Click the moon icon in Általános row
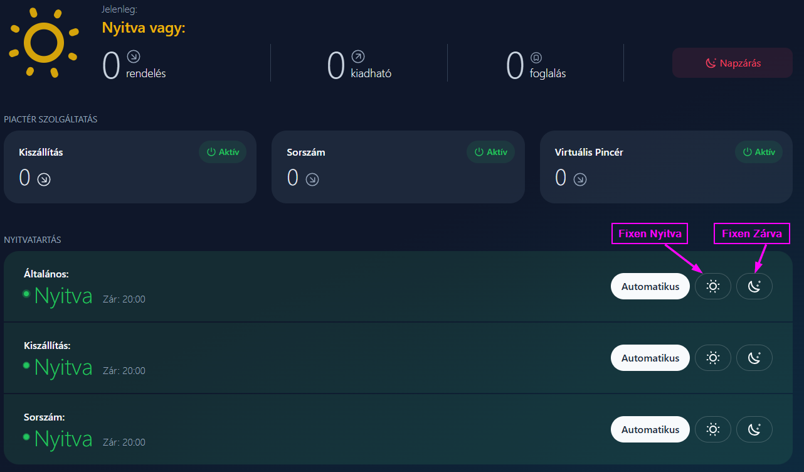 point(754,286)
